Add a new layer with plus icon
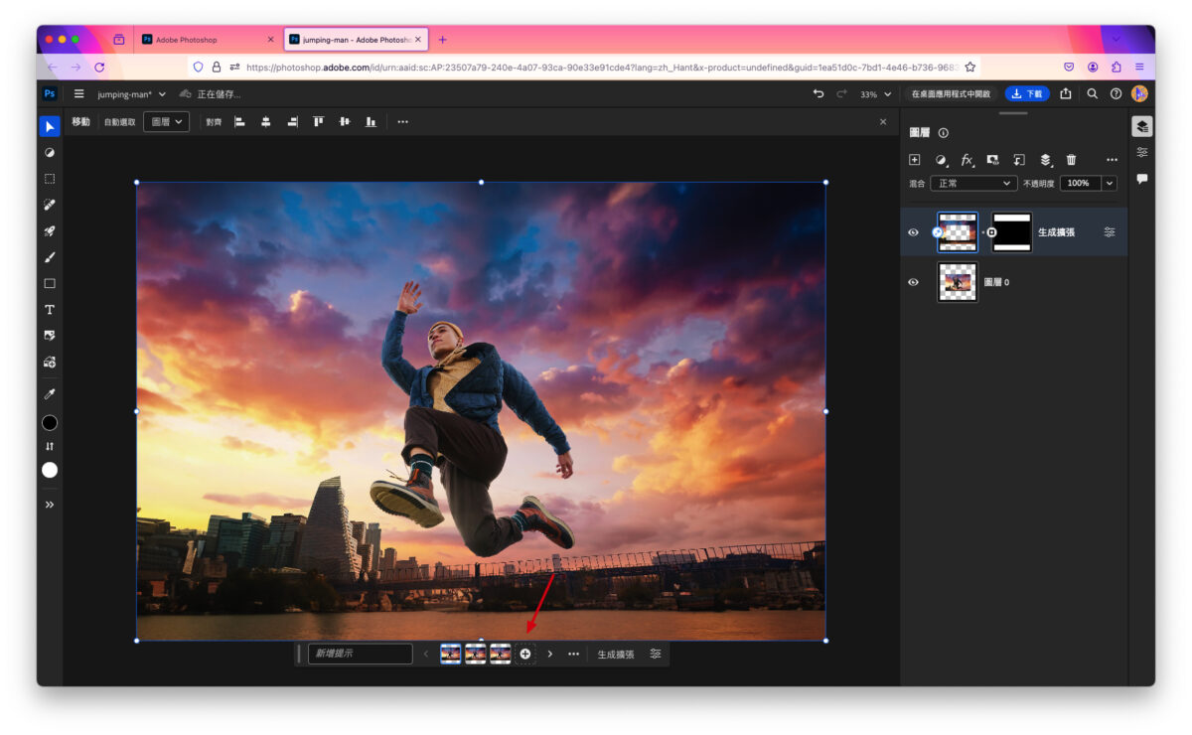1192x735 pixels. (x=915, y=160)
